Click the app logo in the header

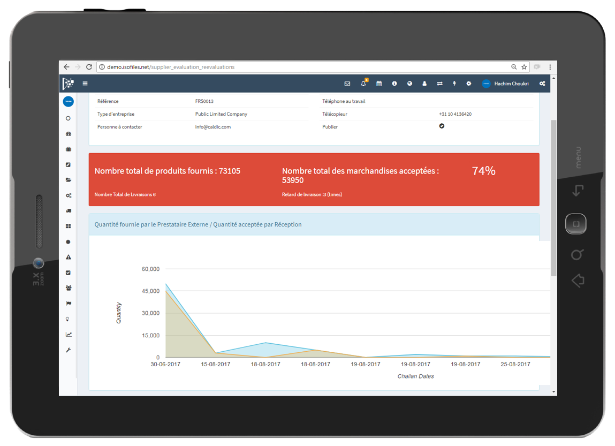click(x=69, y=84)
